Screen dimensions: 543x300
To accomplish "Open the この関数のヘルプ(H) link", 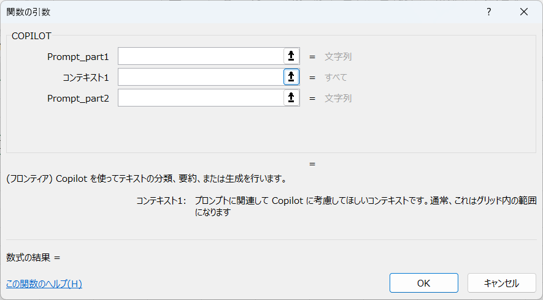I will pos(44,283).
